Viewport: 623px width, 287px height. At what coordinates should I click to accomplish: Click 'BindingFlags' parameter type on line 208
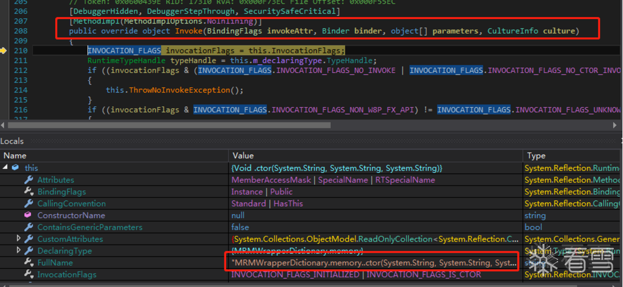point(234,31)
